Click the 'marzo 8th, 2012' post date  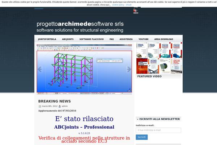pos(50,106)
